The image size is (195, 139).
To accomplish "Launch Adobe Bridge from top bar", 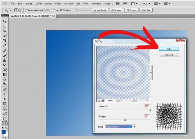I will pos(118,4).
